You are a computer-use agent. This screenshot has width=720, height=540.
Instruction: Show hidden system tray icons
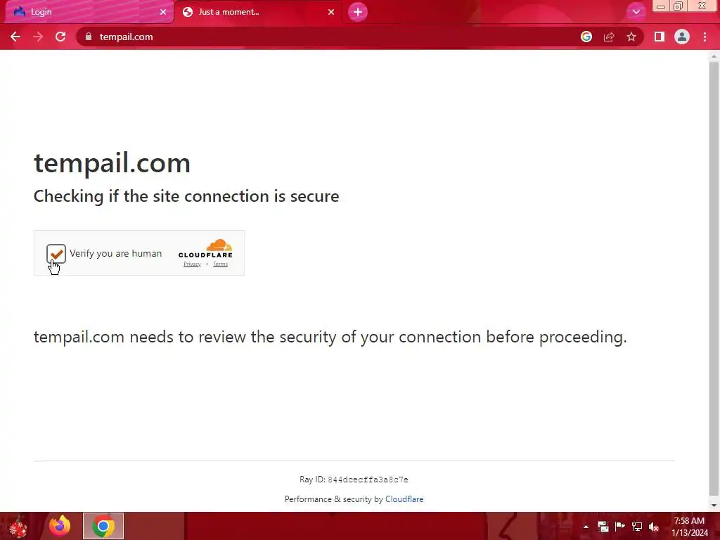point(586,527)
